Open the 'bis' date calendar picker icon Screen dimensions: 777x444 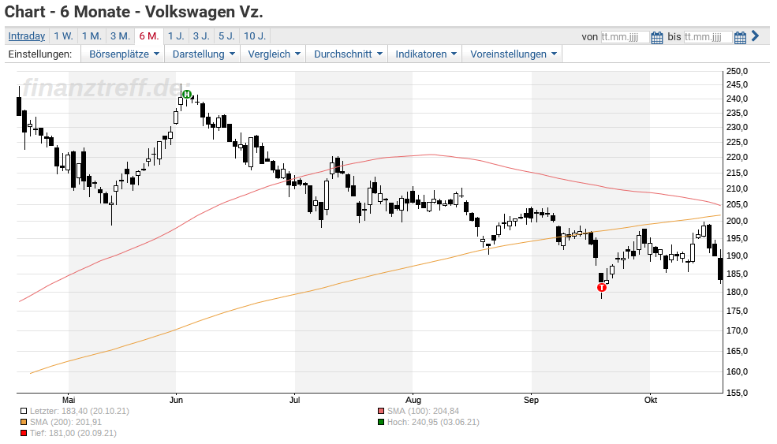[740, 37]
